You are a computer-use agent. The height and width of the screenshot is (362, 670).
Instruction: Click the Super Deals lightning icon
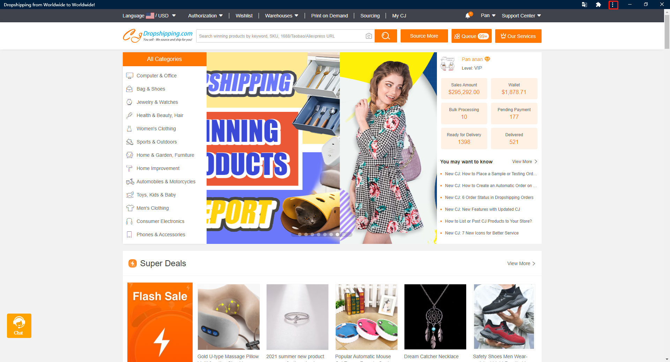click(x=133, y=263)
